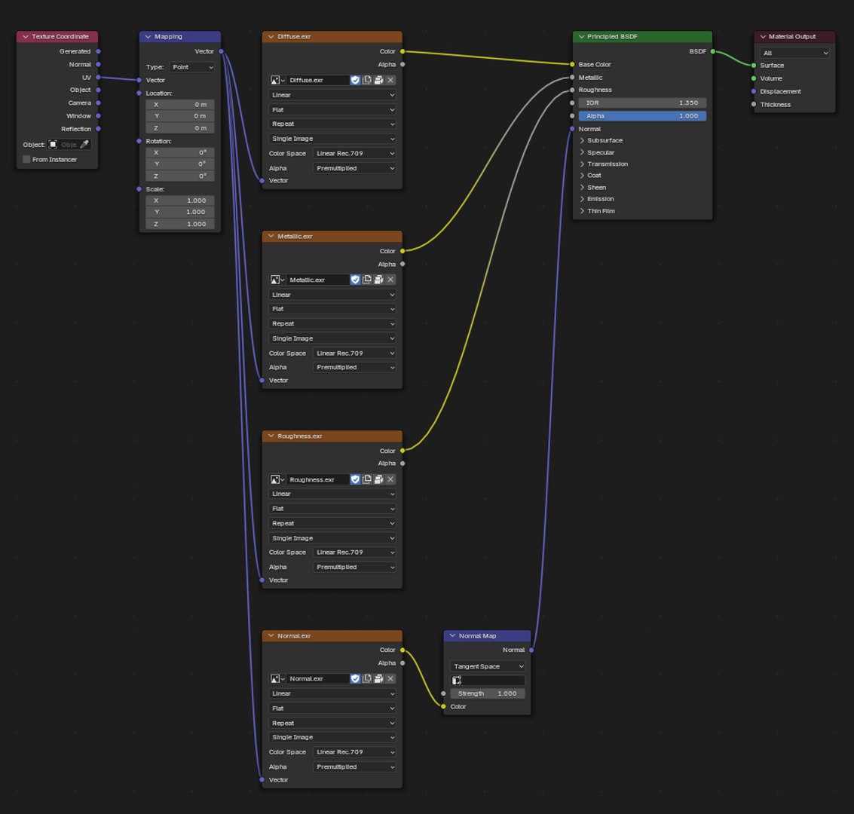The height and width of the screenshot is (814, 854).
Task: Toggle fake user shield for Metallic.exr image
Action: [x=355, y=280]
